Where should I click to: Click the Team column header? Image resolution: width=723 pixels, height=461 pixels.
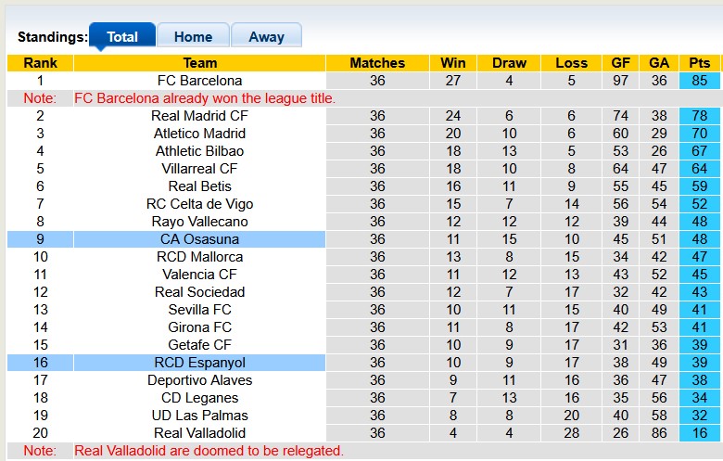[199, 63]
